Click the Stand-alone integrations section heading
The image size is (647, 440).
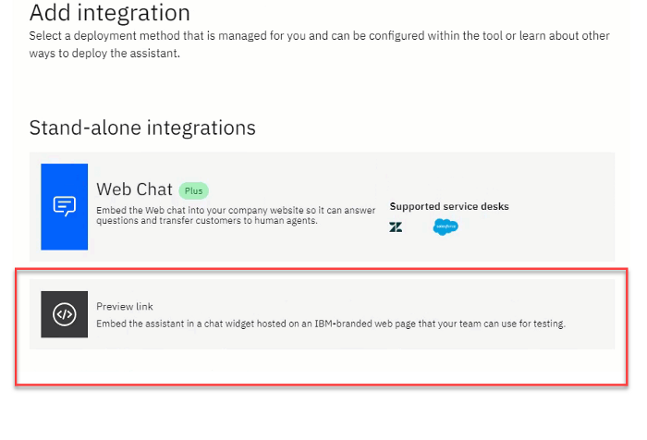[142, 128]
